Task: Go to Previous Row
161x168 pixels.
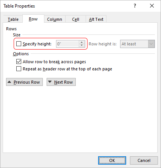Action: (24, 82)
